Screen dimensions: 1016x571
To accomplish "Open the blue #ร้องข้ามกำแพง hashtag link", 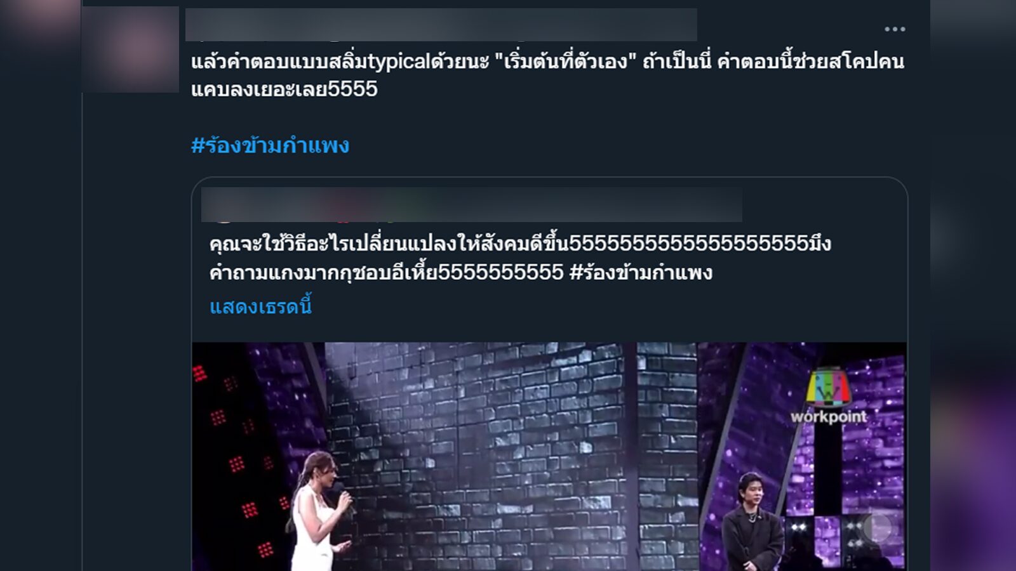I will (x=270, y=145).
